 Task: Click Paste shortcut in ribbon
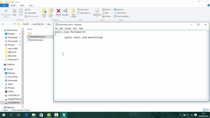[32, 16]
